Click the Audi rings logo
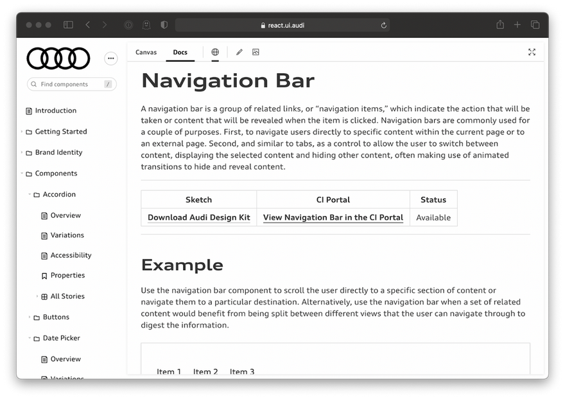The width and height of the screenshot is (565, 399). [58, 58]
